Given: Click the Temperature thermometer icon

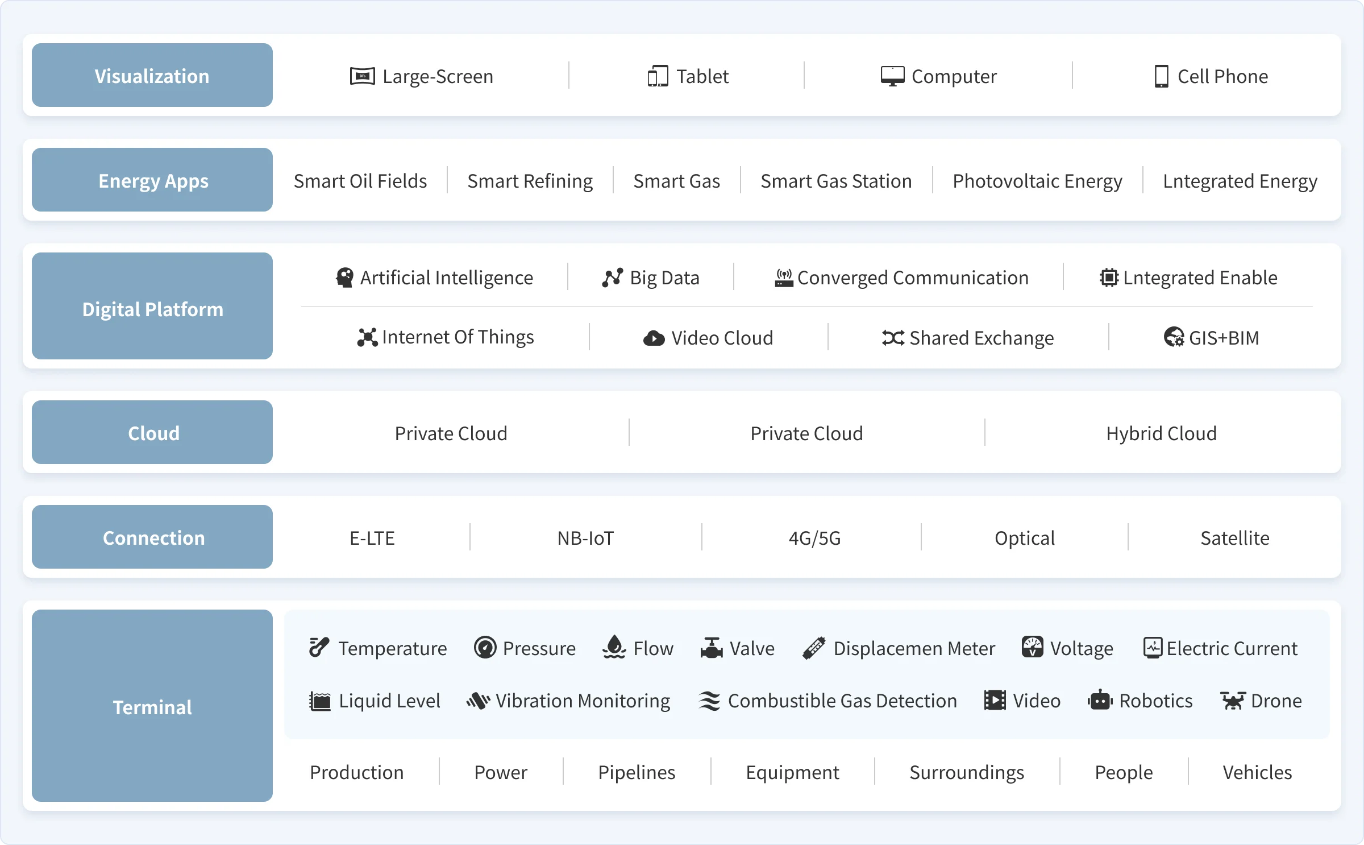Looking at the screenshot, I should [319, 648].
